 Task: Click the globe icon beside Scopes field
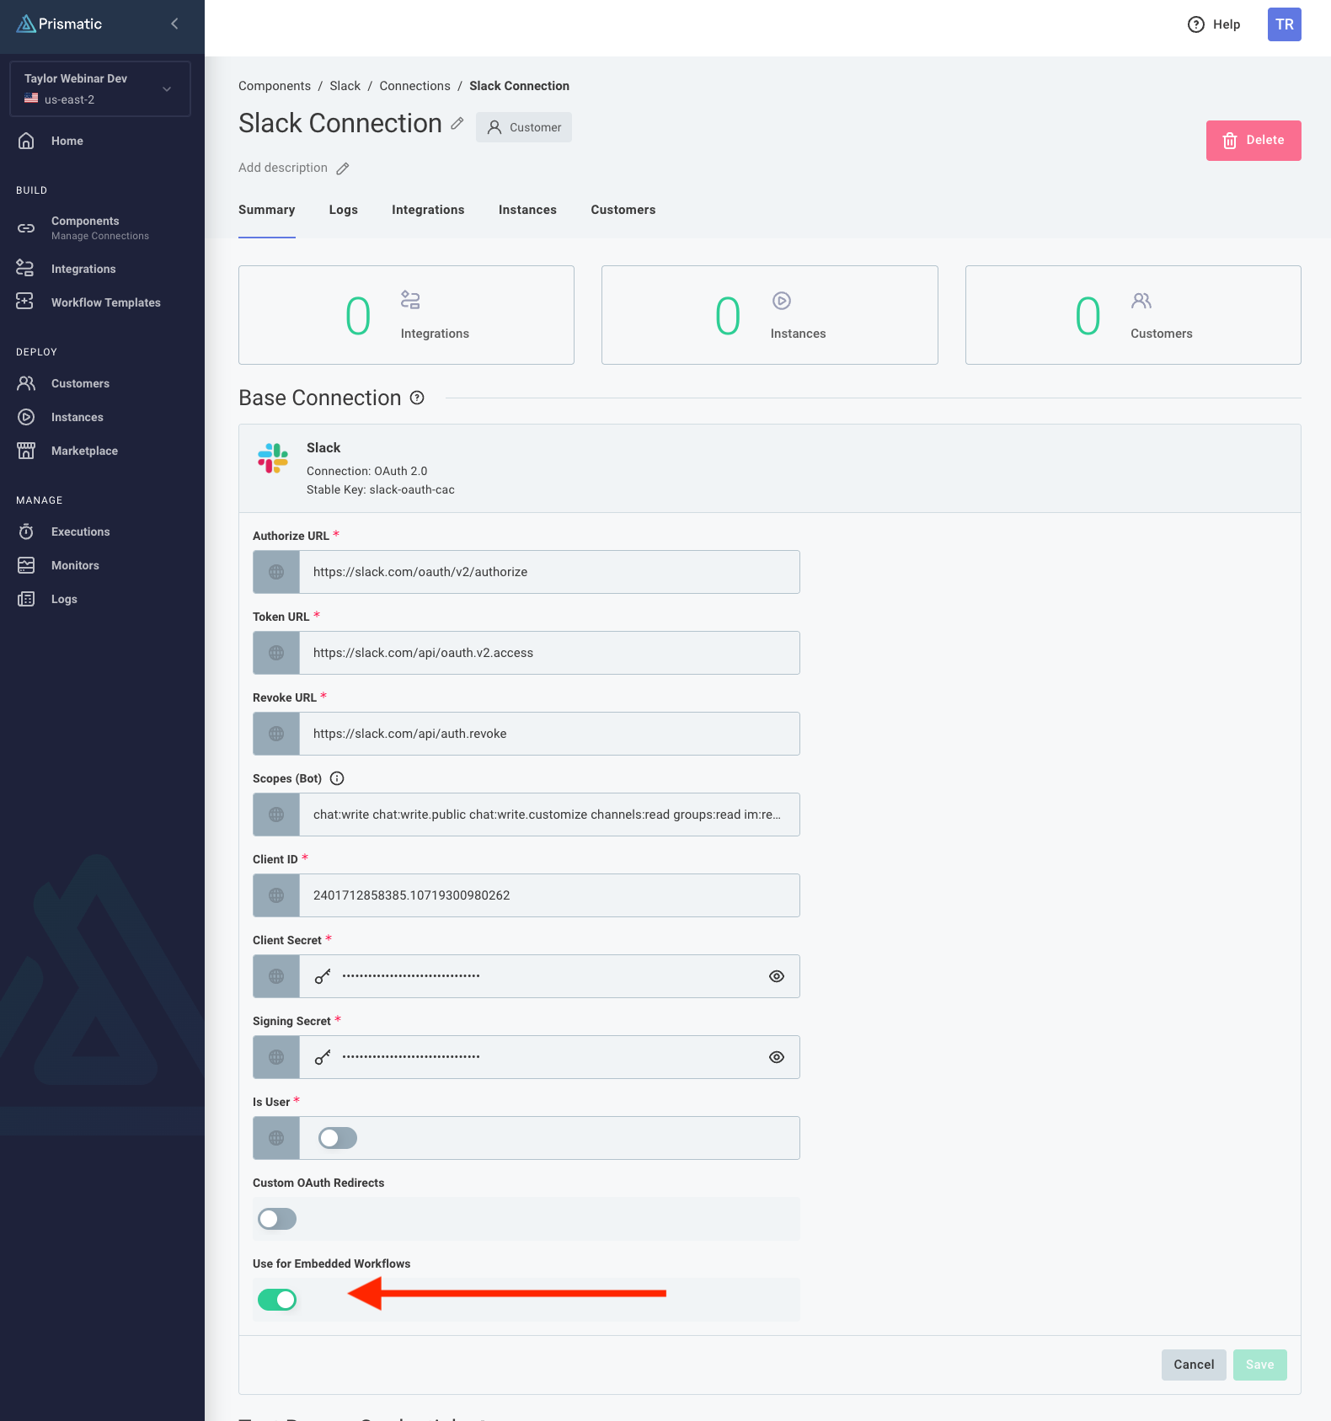click(276, 815)
